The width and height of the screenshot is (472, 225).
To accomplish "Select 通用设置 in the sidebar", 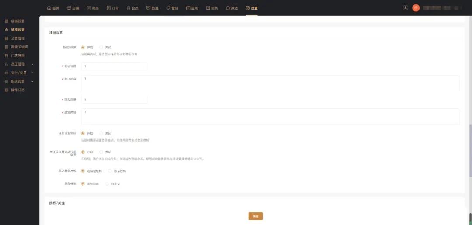I will click(18, 30).
